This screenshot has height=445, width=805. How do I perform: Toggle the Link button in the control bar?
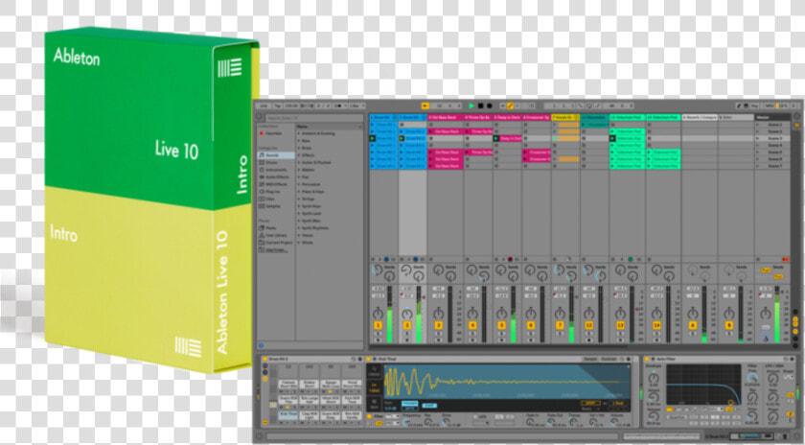click(264, 105)
